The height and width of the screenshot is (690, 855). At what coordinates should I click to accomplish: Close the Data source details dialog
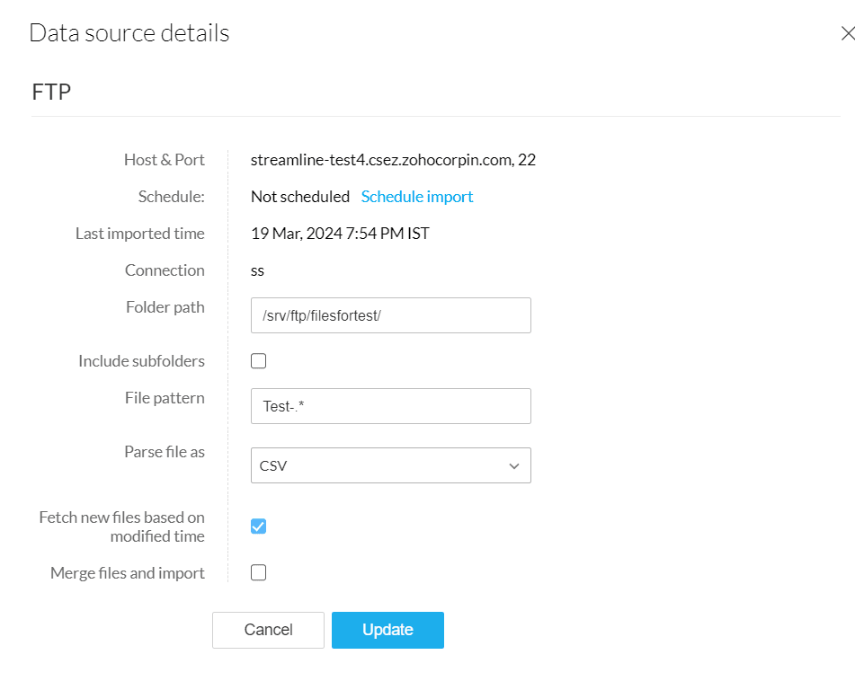[846, 34]
